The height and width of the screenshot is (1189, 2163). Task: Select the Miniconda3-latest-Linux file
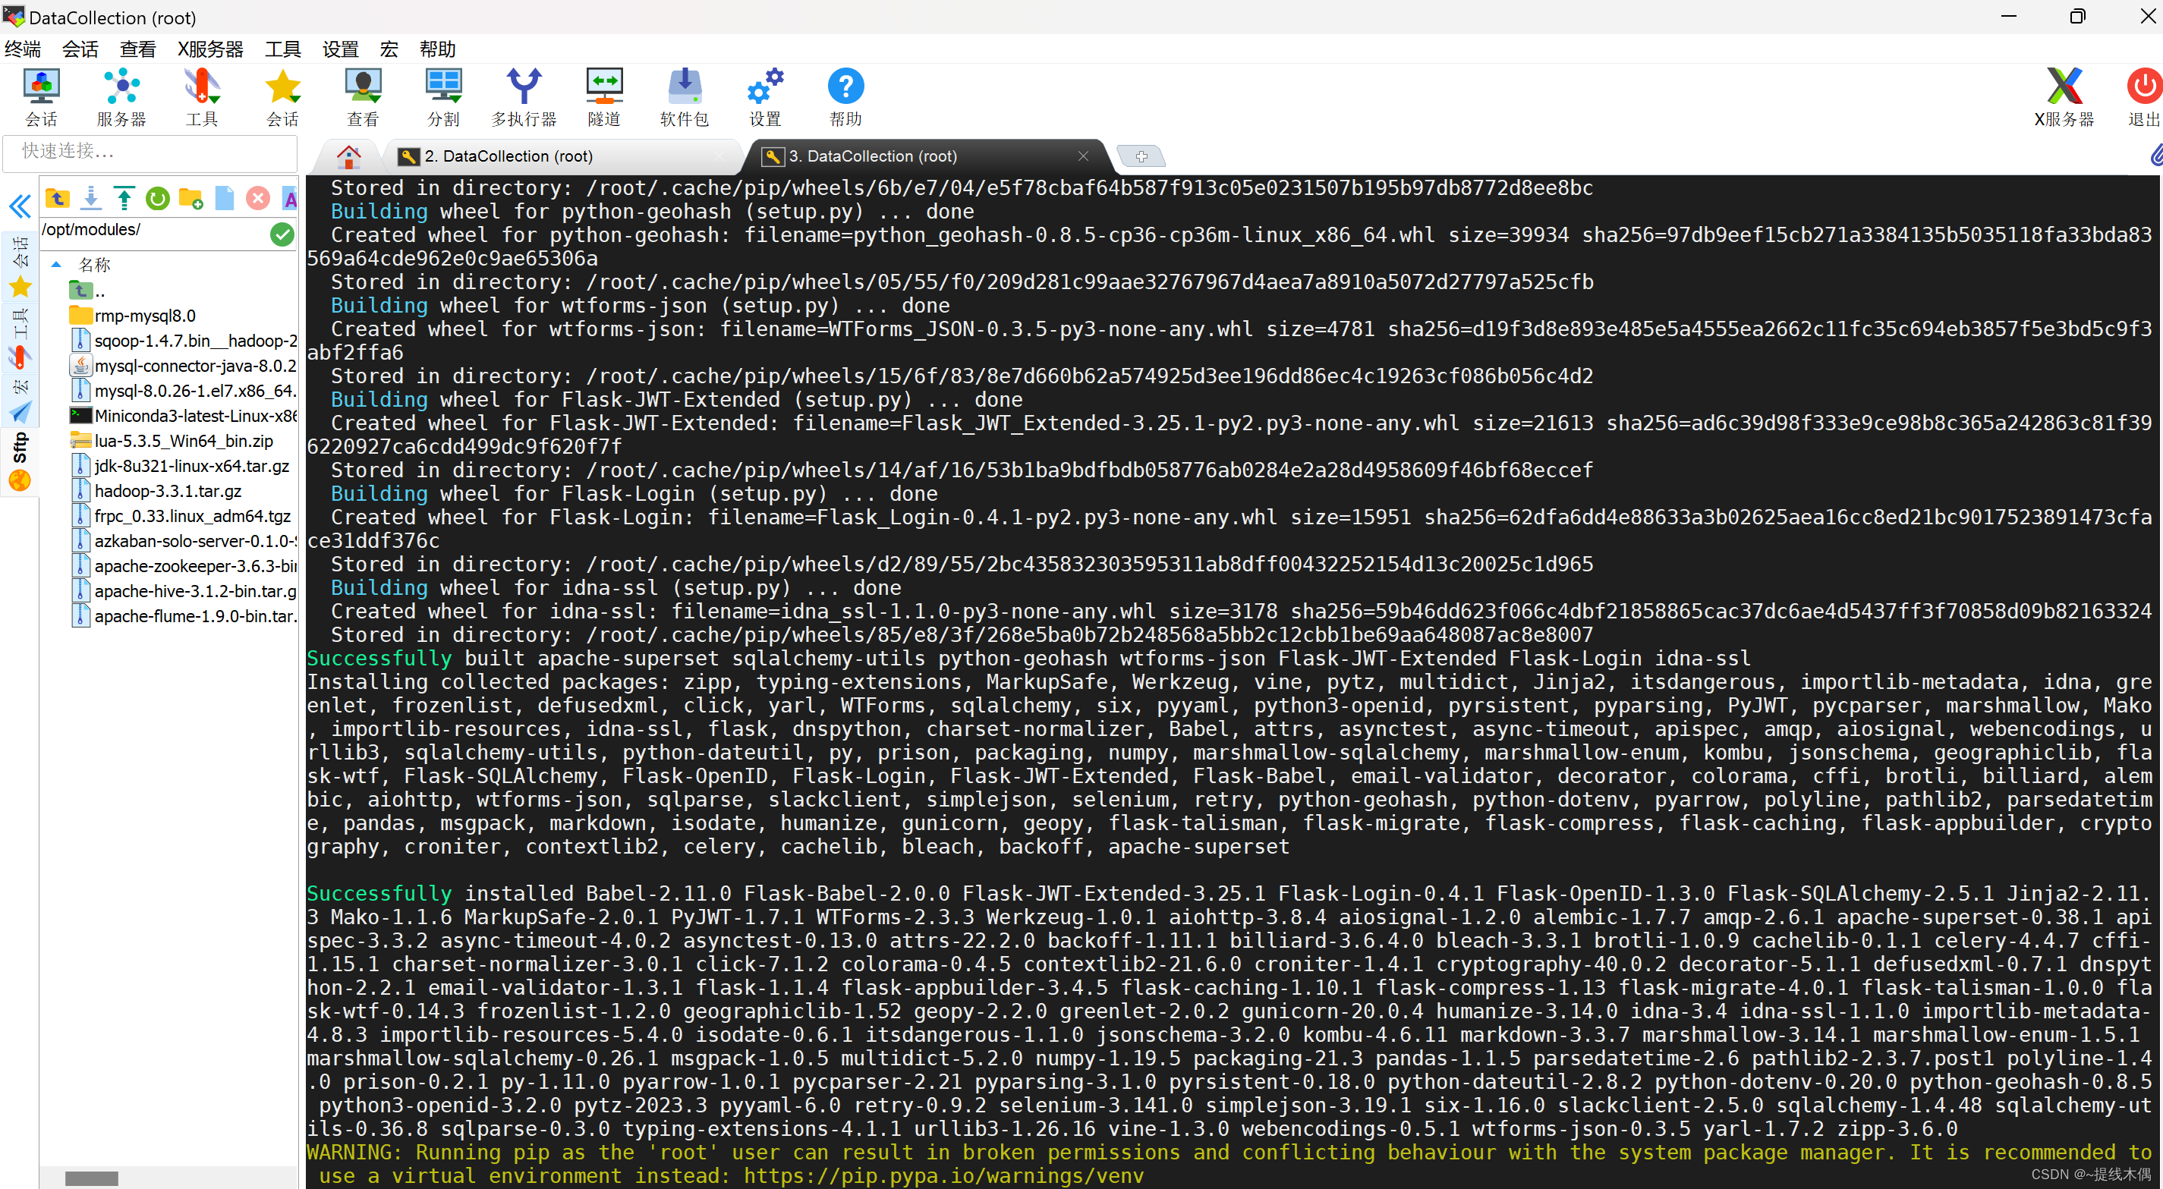[184, 416]
